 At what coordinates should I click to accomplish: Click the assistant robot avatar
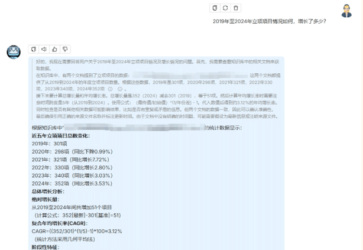coord(13,52)
